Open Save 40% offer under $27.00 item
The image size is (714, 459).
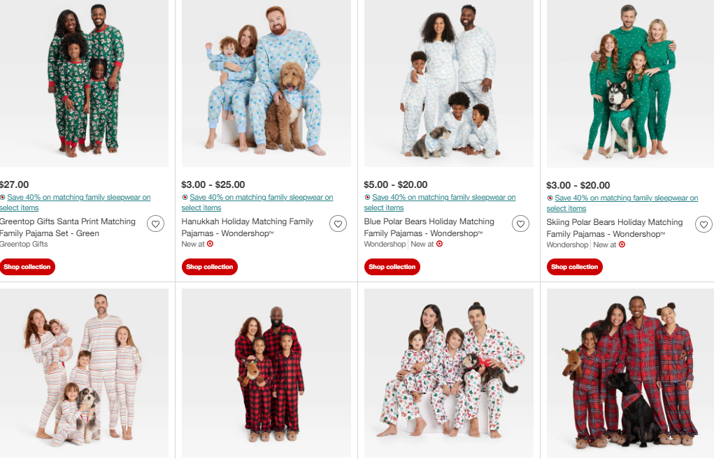75,203
